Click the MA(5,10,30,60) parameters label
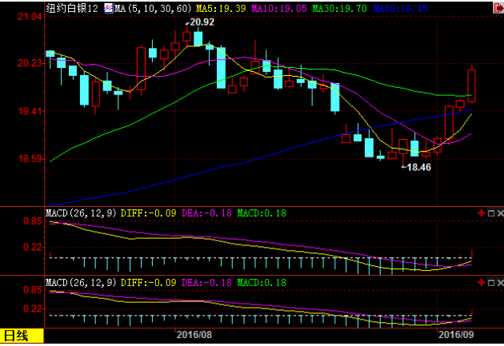 (153, 8)
